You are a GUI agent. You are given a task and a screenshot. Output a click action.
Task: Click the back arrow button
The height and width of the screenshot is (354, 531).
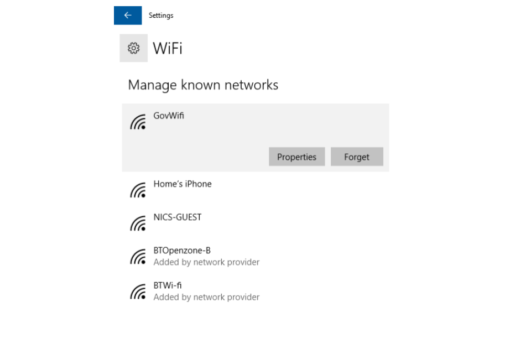[128, 15]
